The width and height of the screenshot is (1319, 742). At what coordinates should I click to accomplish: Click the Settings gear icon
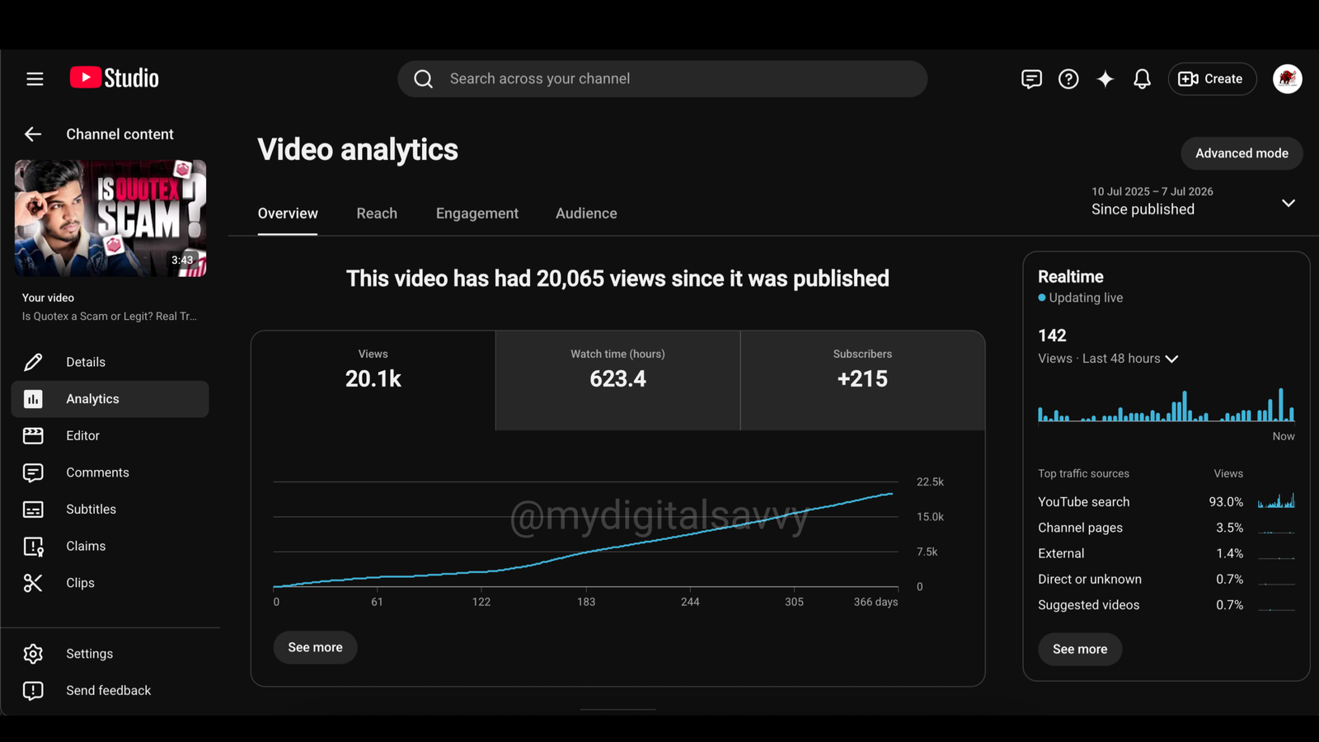point(33,654)
